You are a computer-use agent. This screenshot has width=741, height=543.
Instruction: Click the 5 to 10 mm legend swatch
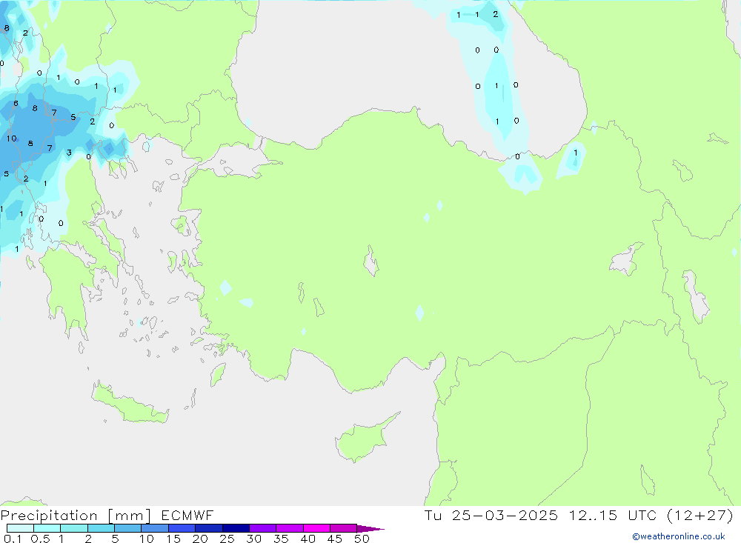point(128,528)
